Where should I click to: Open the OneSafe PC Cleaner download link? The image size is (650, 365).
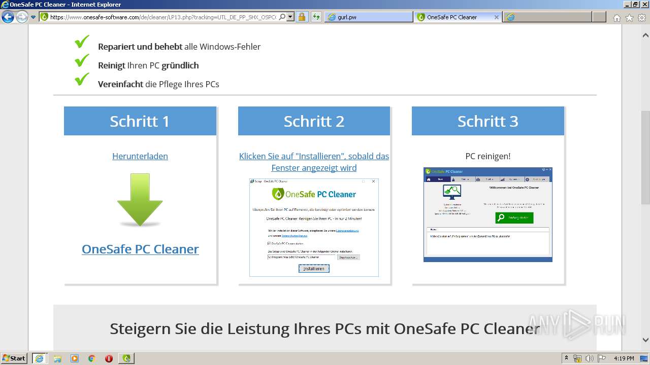(140, 249)
